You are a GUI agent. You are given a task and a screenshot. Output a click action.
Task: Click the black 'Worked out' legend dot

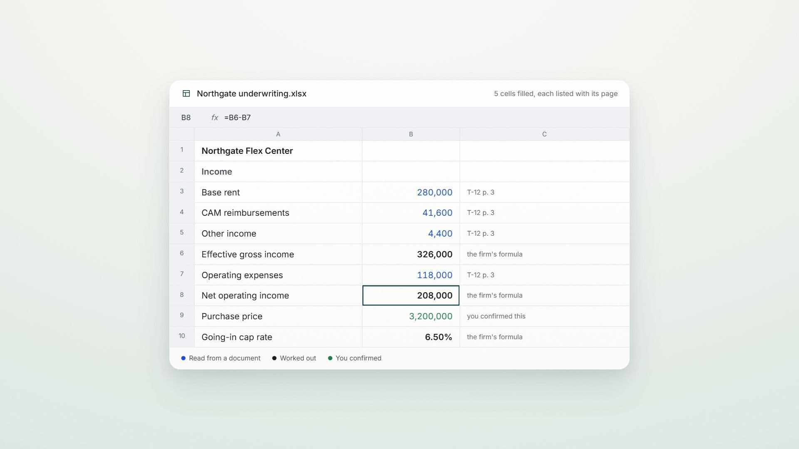click(274, 358)
